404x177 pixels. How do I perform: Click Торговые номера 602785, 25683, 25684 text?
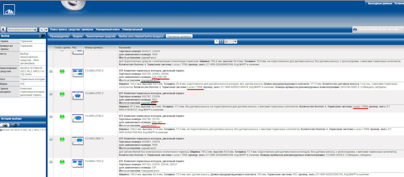click(143, 74)
